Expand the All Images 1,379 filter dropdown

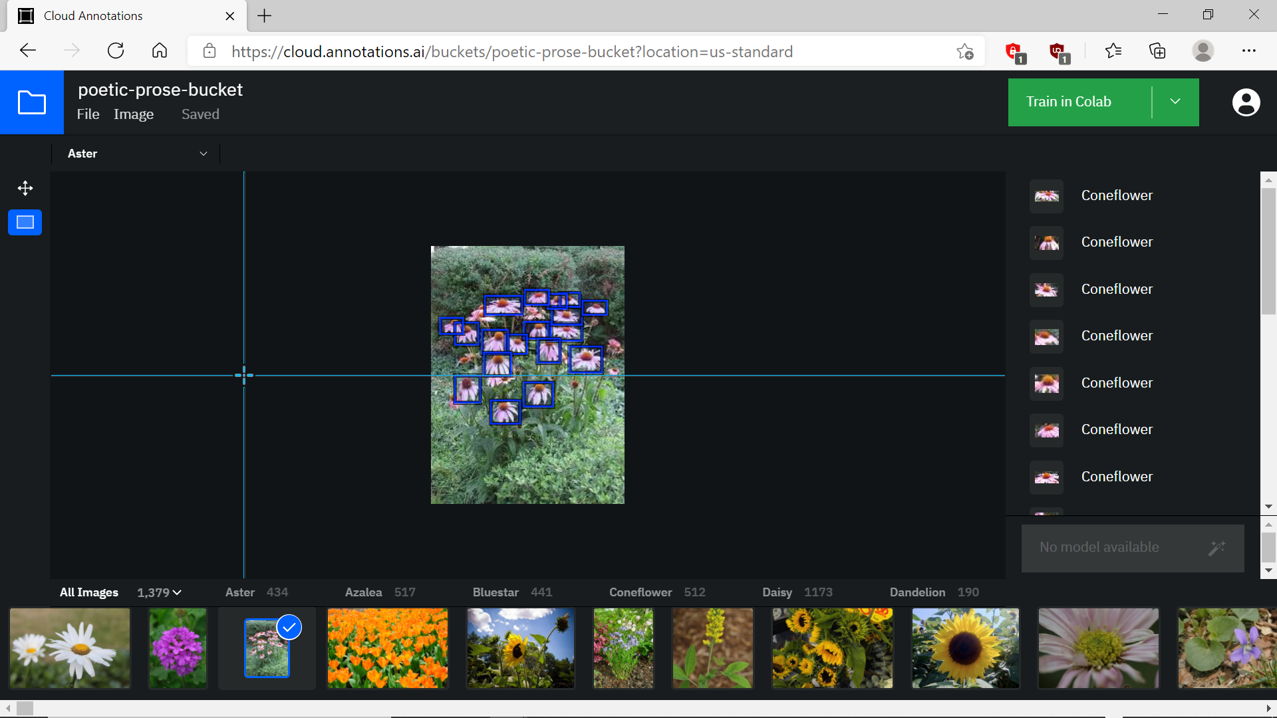click(x=160, y=592)
